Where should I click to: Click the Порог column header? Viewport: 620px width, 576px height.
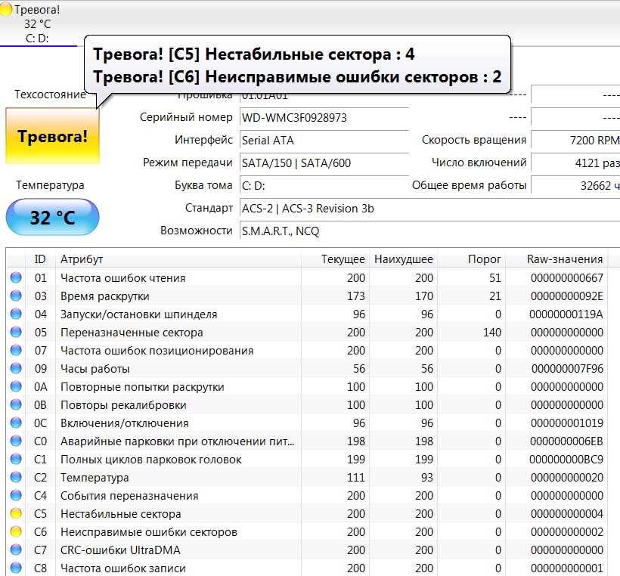coord(484,259)
